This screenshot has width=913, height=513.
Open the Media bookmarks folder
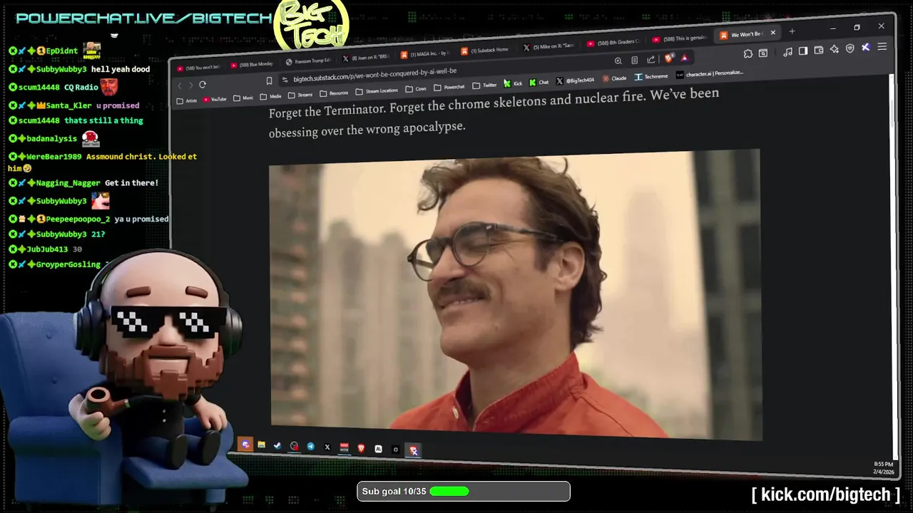pyautogui.click(x=271, y=96)
